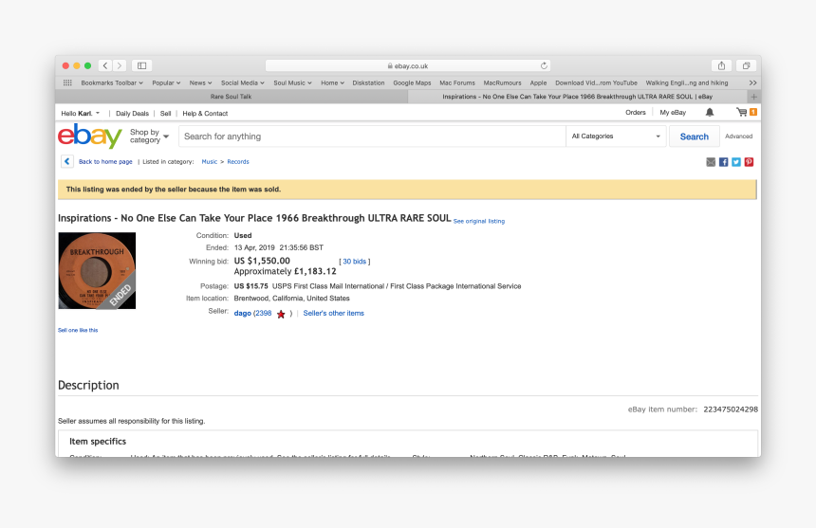Switch to the Rare Soul Talk tab

232,97
